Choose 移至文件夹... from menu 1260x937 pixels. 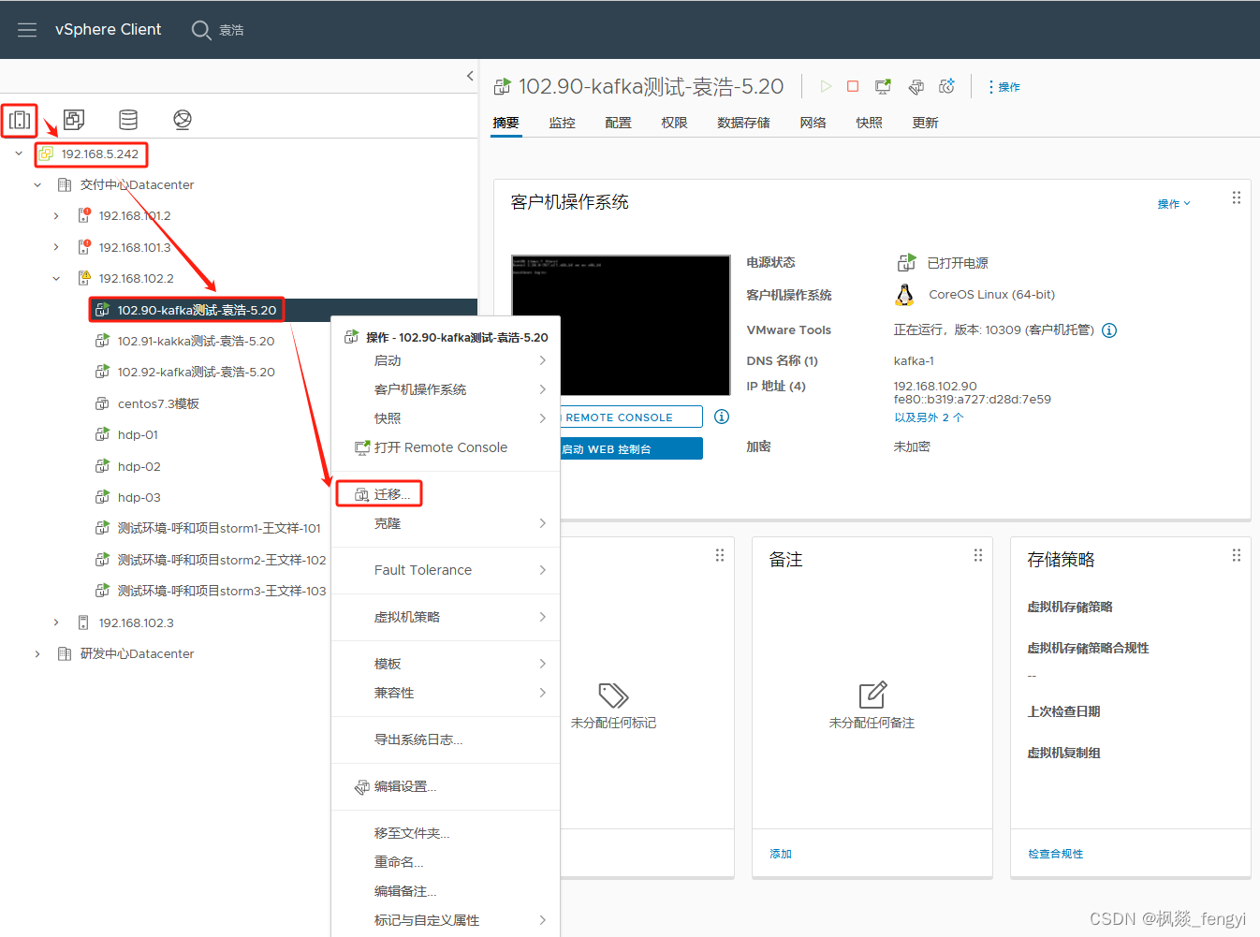tap(446, 833)
